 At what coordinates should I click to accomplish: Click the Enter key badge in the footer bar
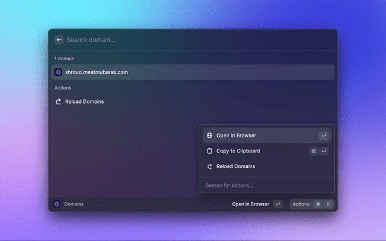pyautogui.click(x=277, y=204)
